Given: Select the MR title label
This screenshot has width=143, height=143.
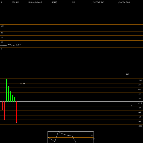Looking at the screenshot, I should click(x=128, y=74).
